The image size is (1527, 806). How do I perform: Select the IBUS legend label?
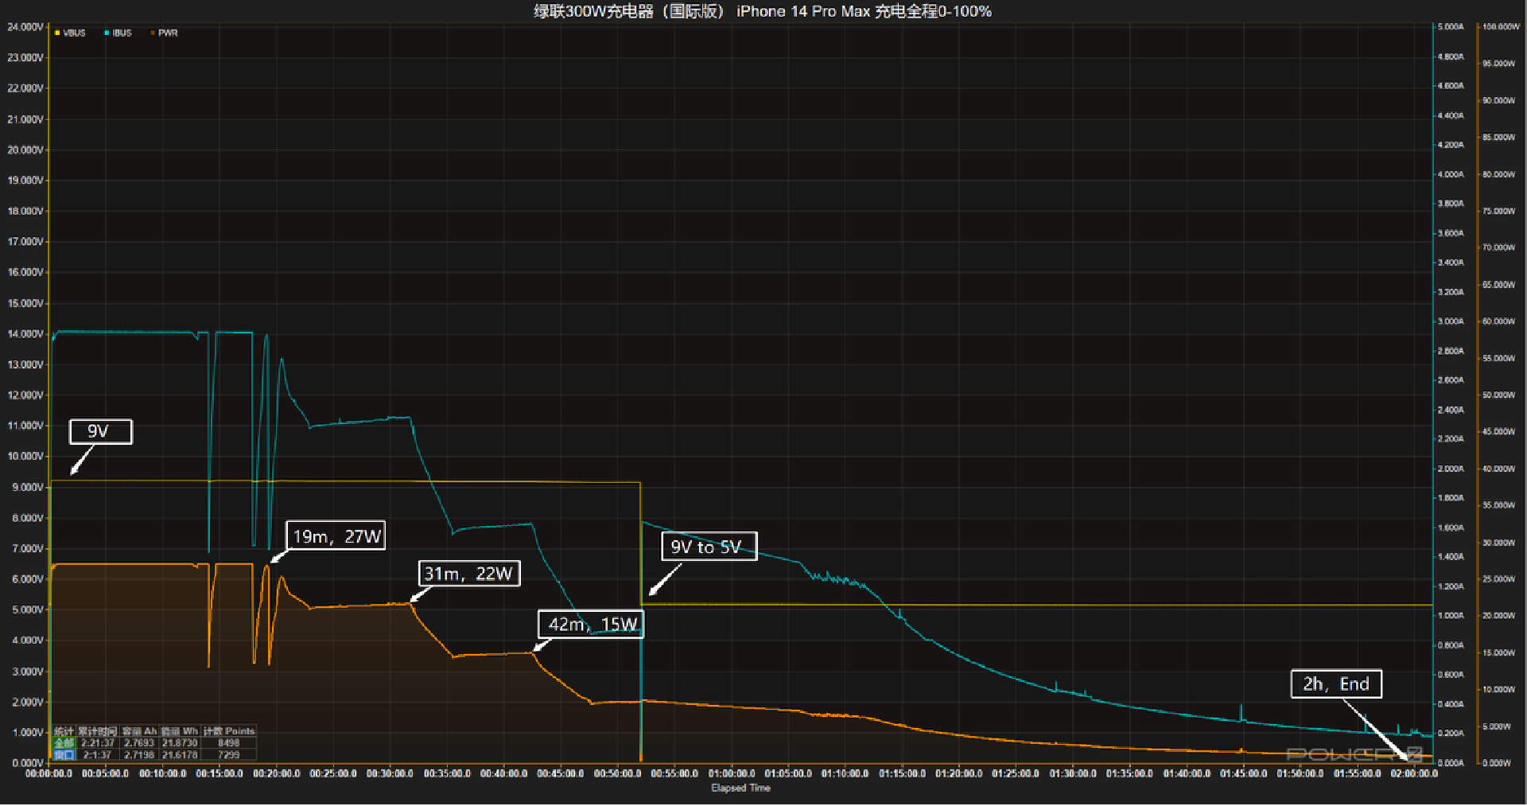tap(122, 33)
